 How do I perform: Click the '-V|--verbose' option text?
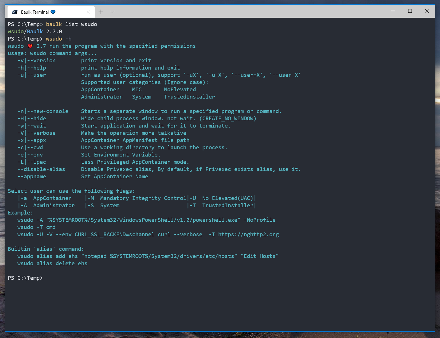37,133
